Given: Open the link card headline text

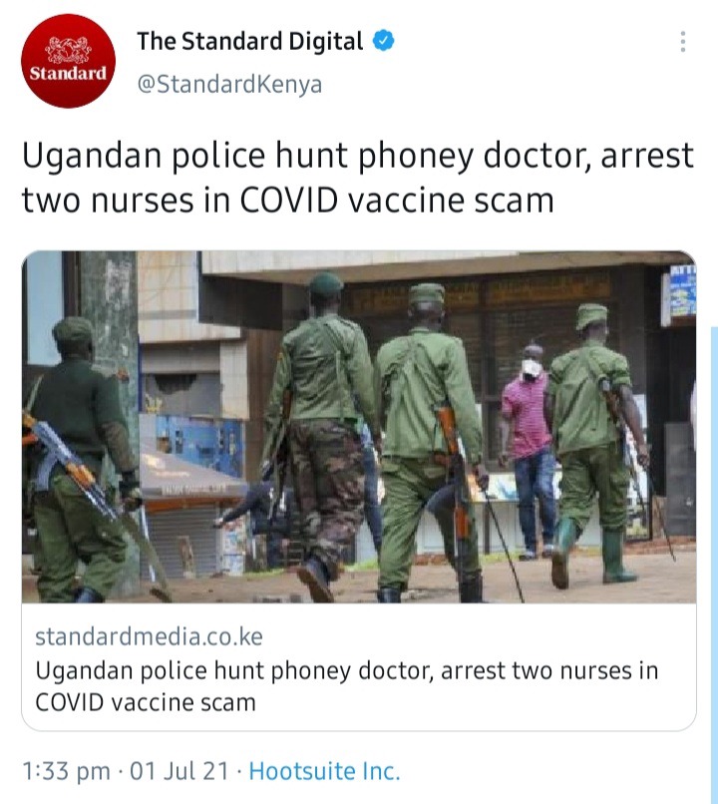Looking at the screenshot, I should click(346, 686).
